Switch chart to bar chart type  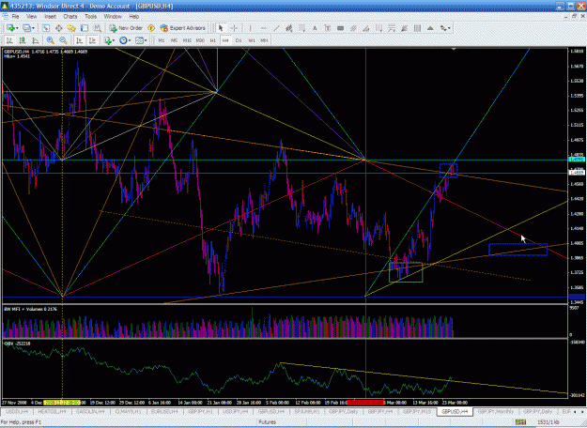click(x=9, y=40)
